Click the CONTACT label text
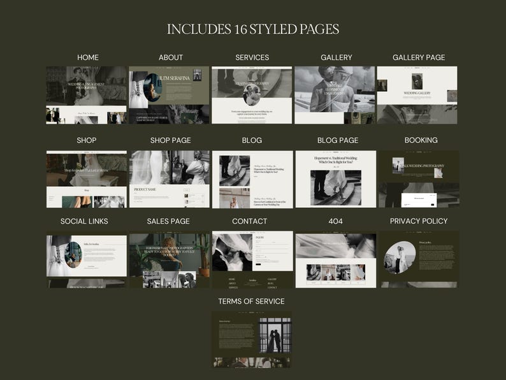The image size is (506, 380). coord(249,221)
